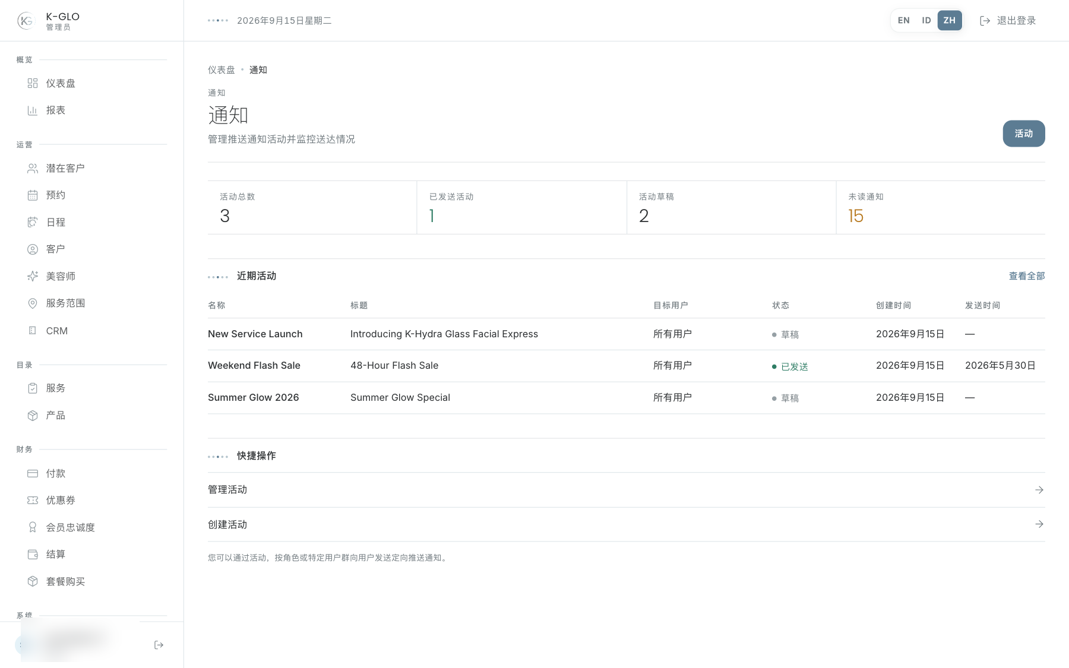Click the 套餐购买 package icon
The width and height of the screenshot is (1069, 668).
tap(33, 581)
